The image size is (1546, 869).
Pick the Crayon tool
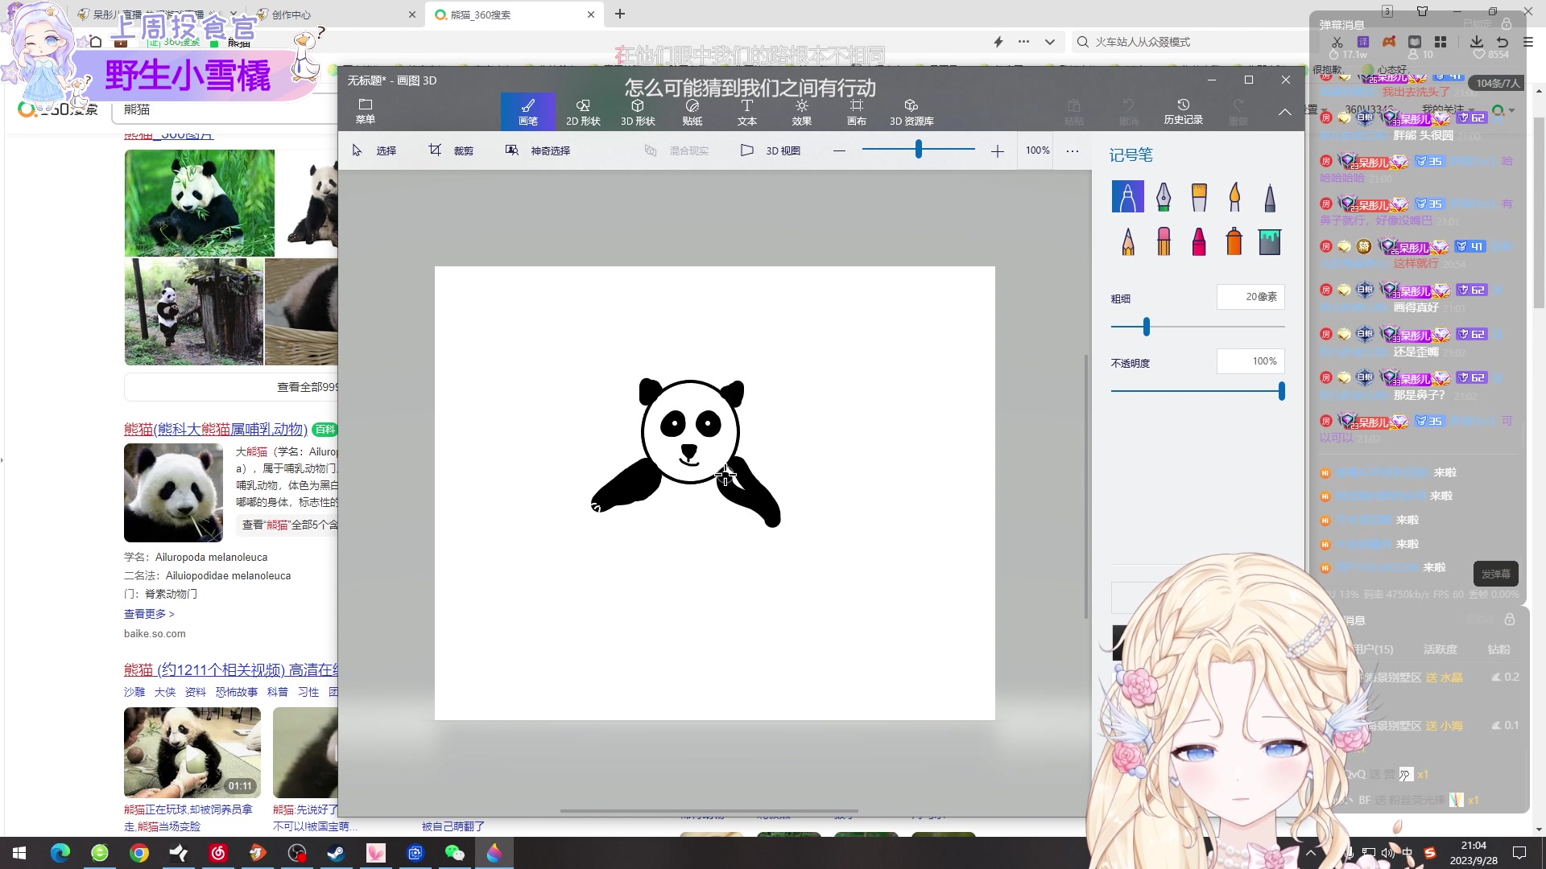click(1199, 241)
